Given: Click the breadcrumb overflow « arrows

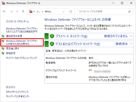Looking at the screenshot, I should click(34, 11).
